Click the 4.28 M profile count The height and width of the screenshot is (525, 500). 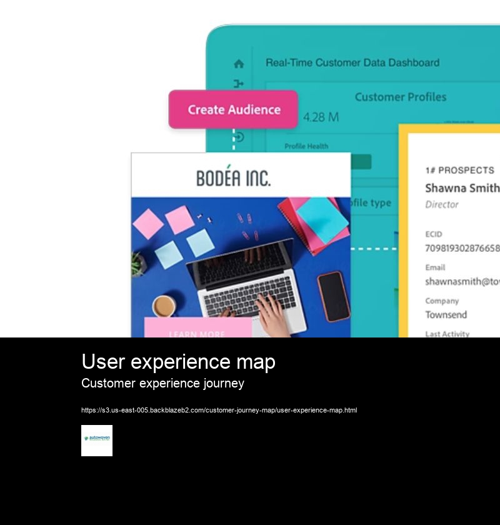coord(321,117)
